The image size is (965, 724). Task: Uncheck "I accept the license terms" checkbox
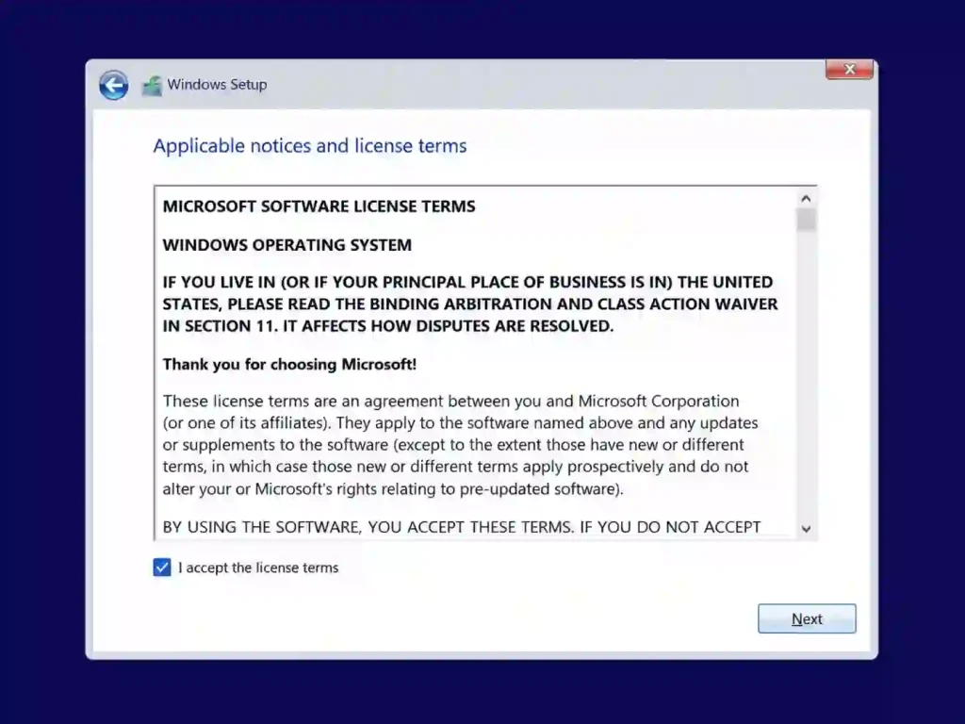point(162,567)
